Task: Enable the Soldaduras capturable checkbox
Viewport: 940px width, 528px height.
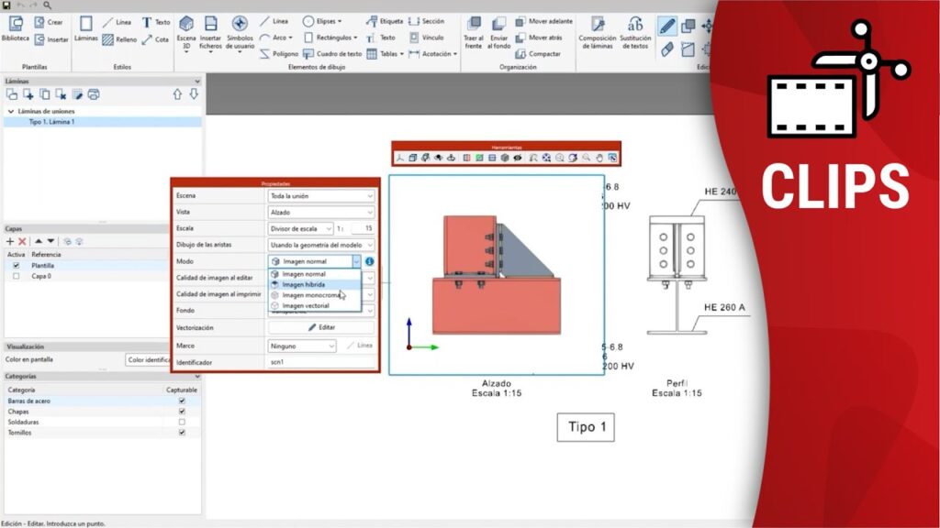Action: click(x=182, y=422)
